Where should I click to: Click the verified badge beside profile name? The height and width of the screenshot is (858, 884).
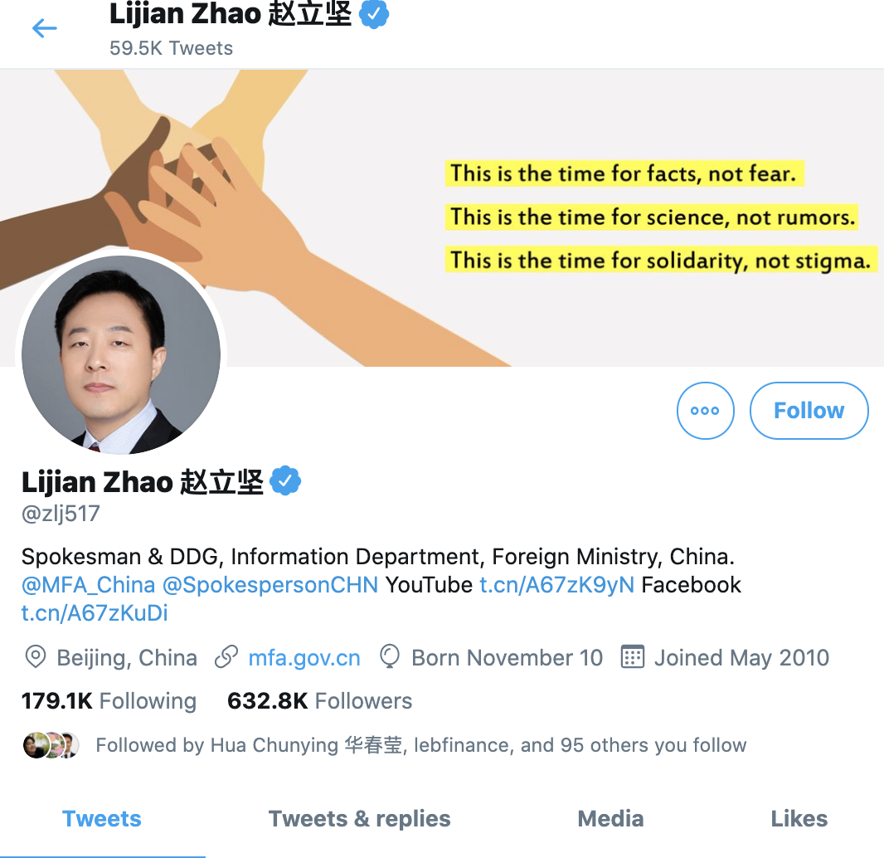click(285, 480)
